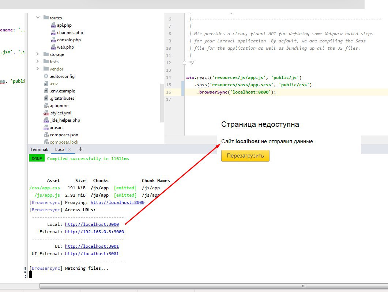Screen dimensions: 388x292
Task: Click the api.php PHP file icon
Action: [53, 25]
